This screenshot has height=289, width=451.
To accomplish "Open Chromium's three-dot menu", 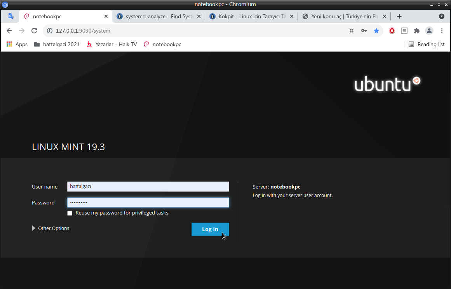I will pos(442,31).
